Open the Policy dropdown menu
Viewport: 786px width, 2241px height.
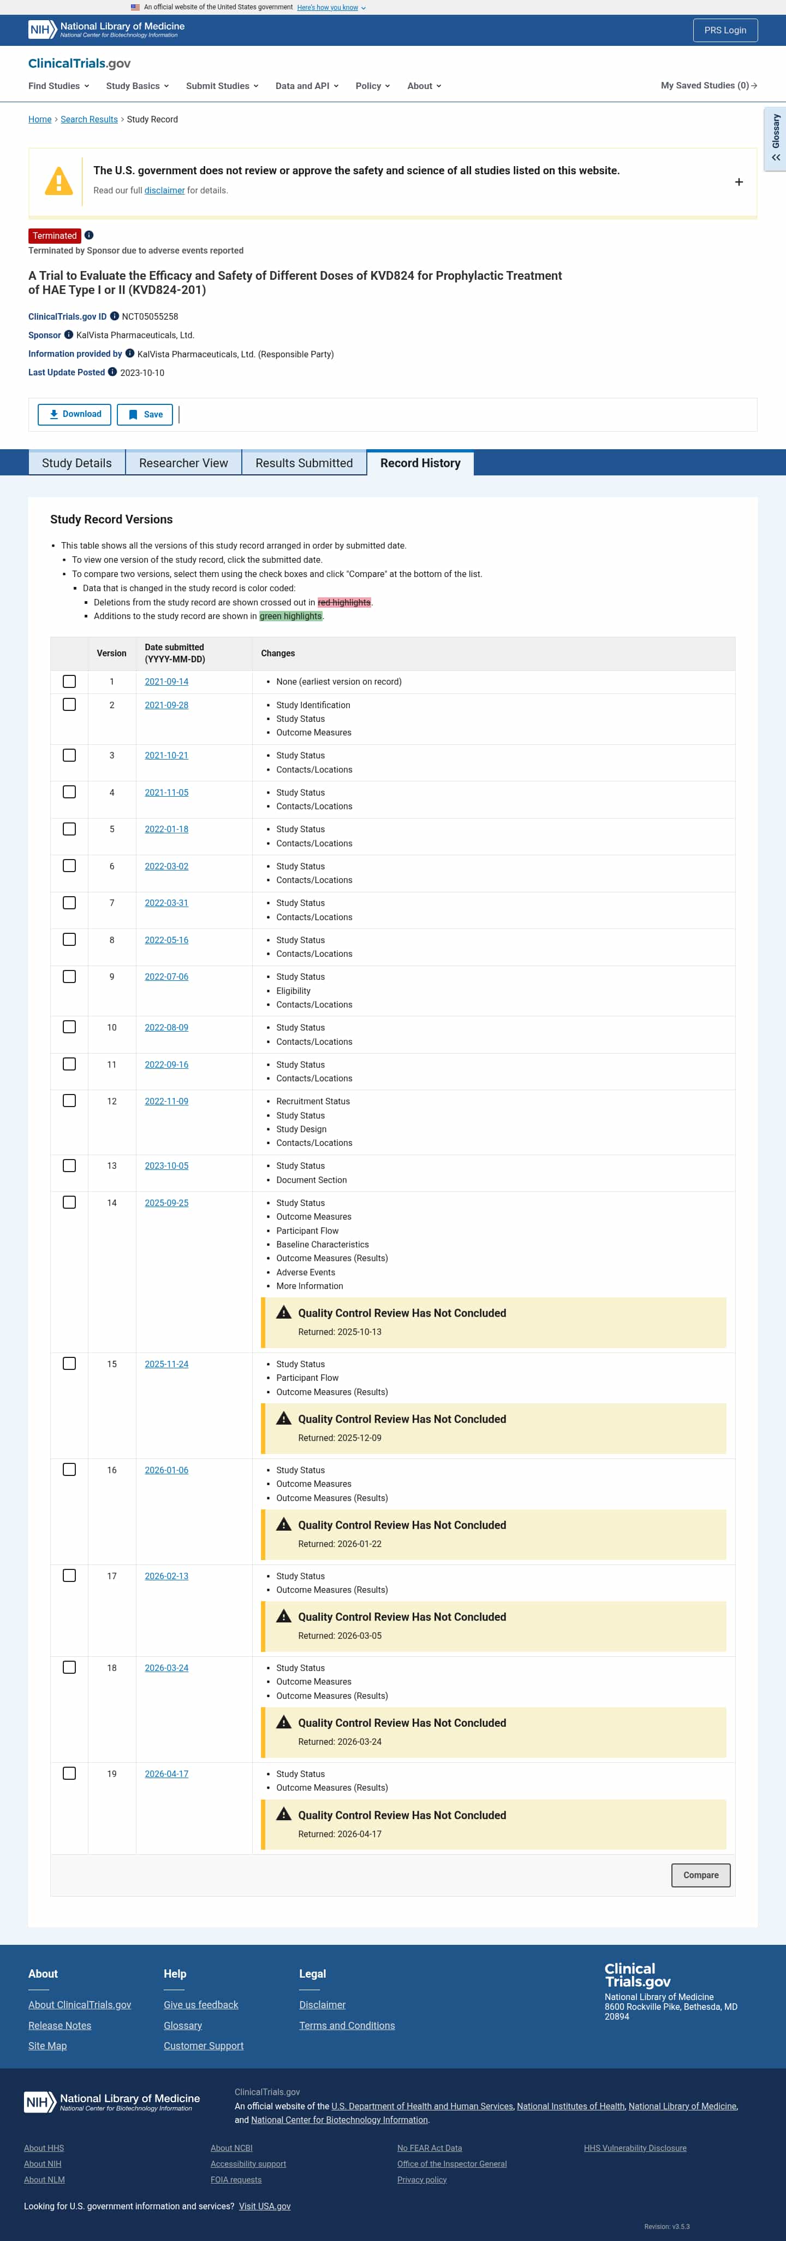tap(373, 86)
